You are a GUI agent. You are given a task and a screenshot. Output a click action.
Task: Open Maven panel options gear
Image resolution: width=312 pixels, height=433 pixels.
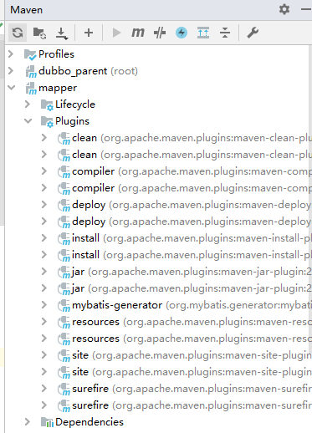[x=284, y=9]
